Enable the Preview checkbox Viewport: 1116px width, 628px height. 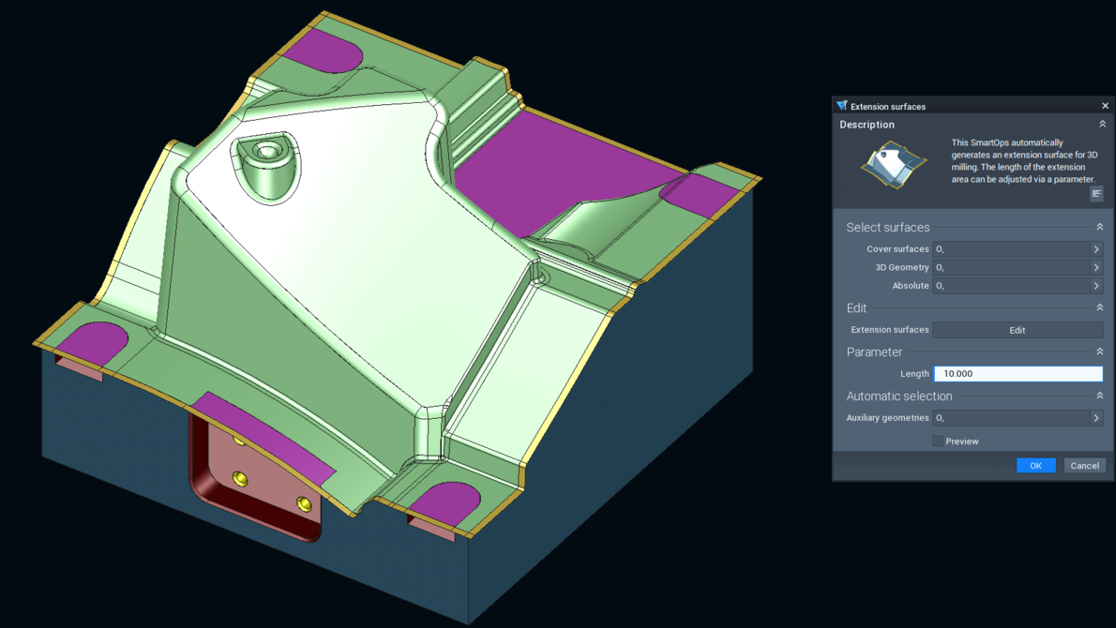click(x=937, y=441)
